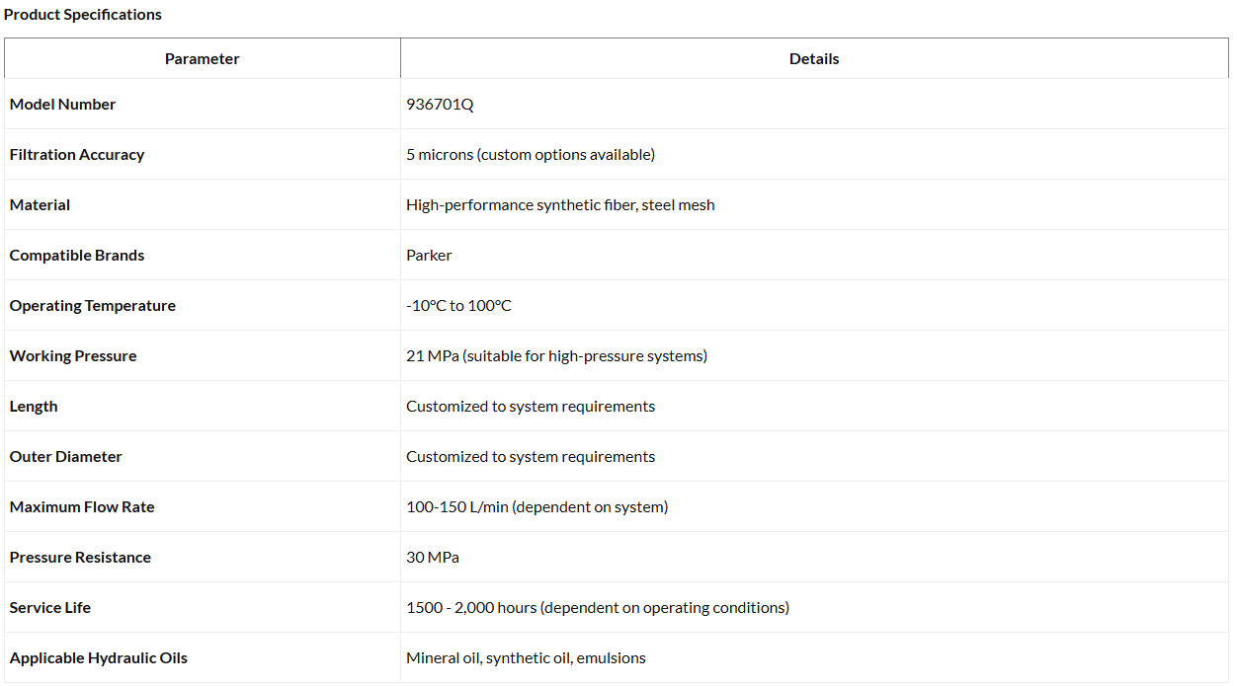The image size is (1237, 686).
Task: Click the -10°C to 100°C value
Action: click(x=459, y=306)
